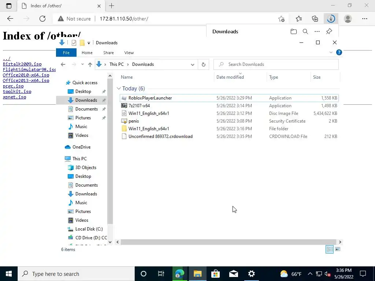Click Explorer's New folder quick access icon
The image size is (375, 281).
(x=82, y=43)
